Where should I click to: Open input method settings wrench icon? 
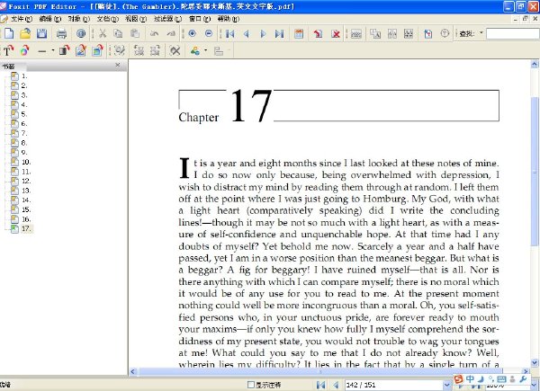pyautogui.click(x=523, y=379)
